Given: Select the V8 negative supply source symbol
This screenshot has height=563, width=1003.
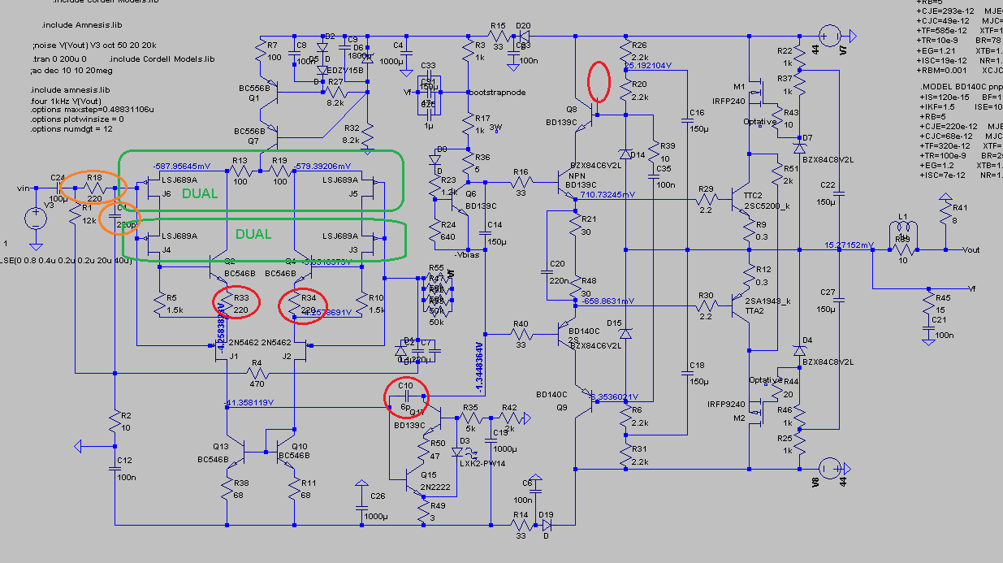Looking at the screenshot, I should pyautogui.click(x=830, y=469).
